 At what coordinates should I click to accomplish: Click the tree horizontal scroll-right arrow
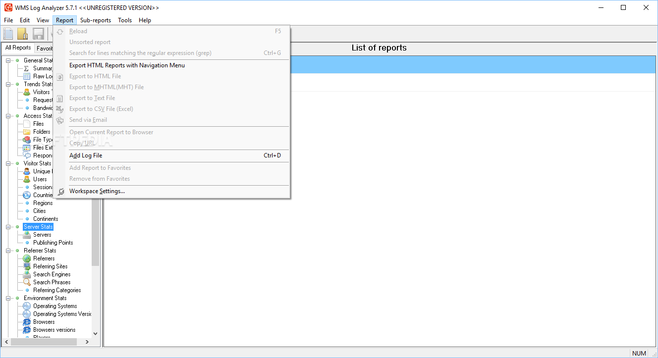(87, 342)
